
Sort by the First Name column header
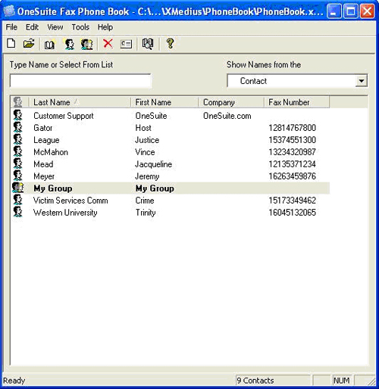(x=164, y=102)
